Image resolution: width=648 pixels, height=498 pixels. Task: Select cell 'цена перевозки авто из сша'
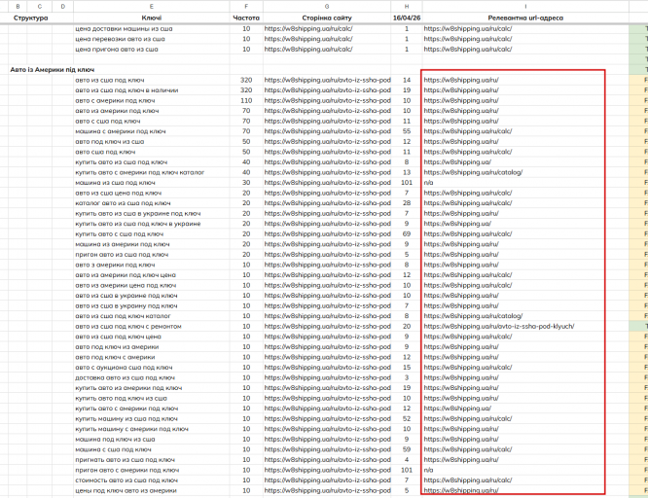click(120, 39)
